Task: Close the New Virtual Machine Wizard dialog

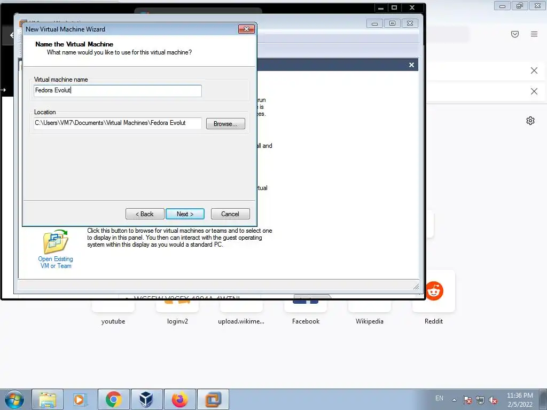Action: 246,29
